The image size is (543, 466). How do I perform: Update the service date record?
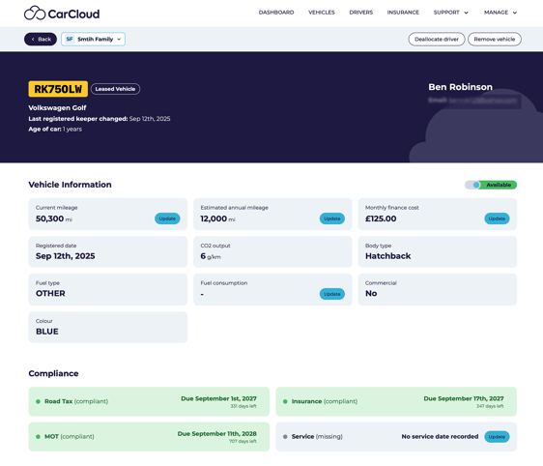[497, 437]
